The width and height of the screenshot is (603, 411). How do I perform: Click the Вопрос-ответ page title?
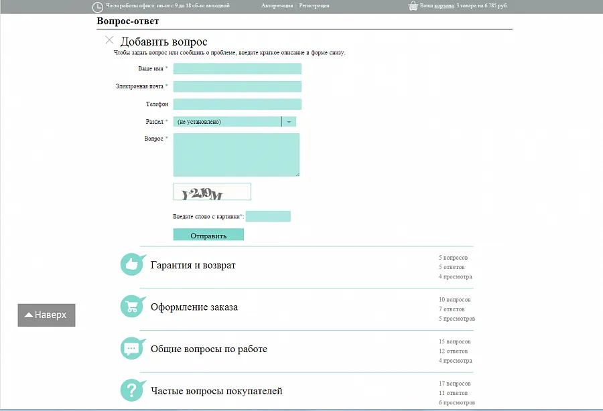point(128,21)
